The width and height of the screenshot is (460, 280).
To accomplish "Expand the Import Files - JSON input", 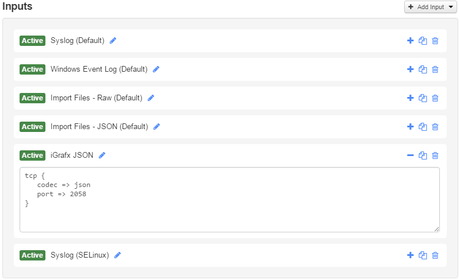I will (x=410, y=127).
